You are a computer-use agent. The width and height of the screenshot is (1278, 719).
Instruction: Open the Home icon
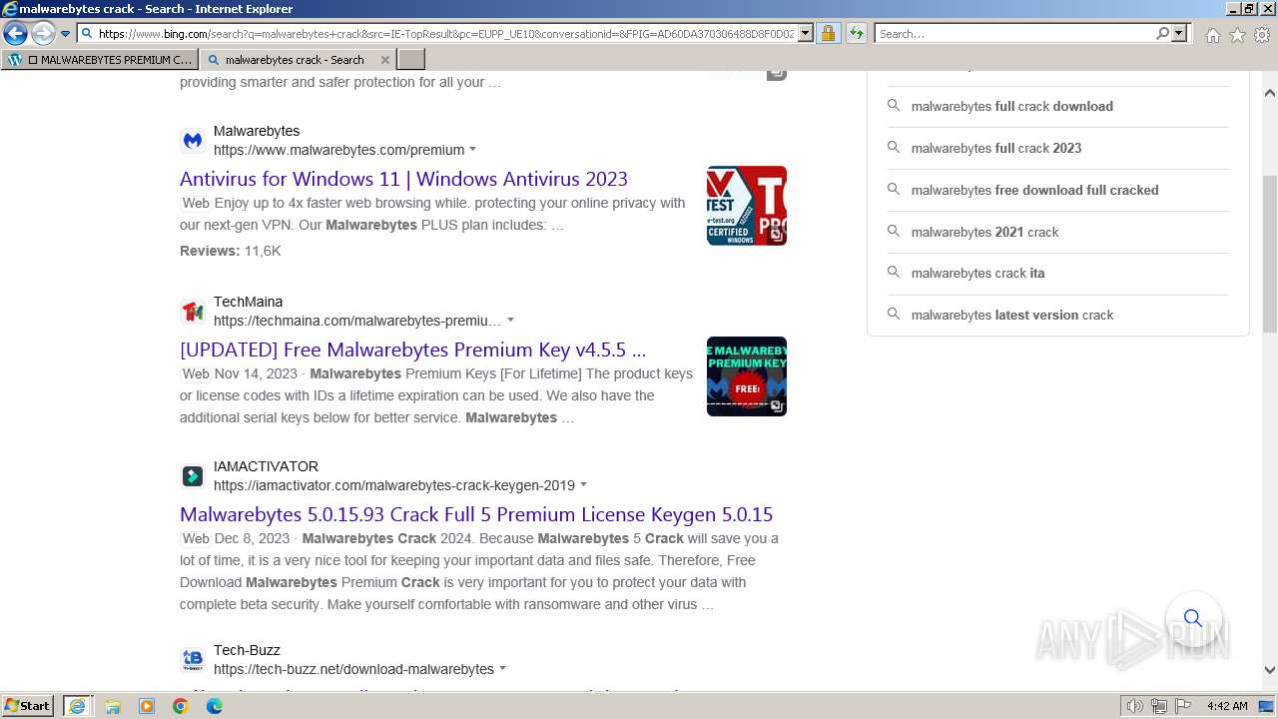click(x=1212, y=35)
